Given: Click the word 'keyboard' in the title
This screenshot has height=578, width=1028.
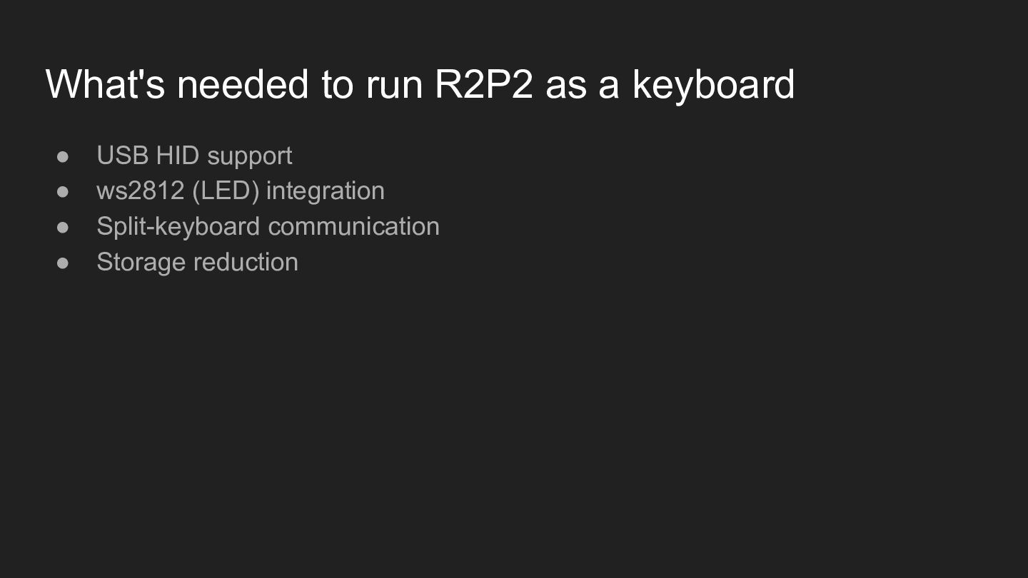Looking at the screenshot, I should click(x=713, y=84).
